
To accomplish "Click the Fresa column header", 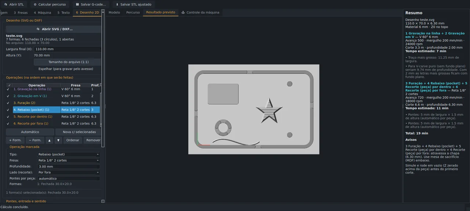I will pyautogui.click(x=76, y=85).
